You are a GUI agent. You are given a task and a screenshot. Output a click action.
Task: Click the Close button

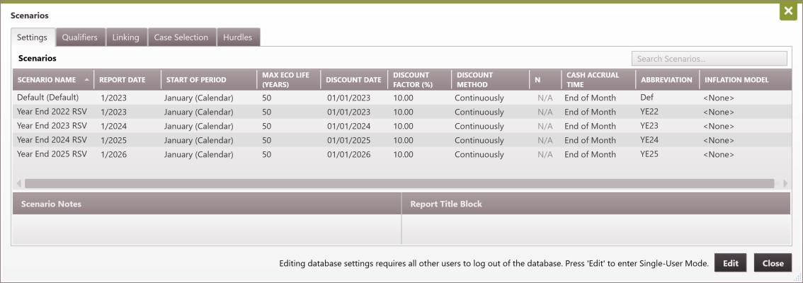[773, 263]
